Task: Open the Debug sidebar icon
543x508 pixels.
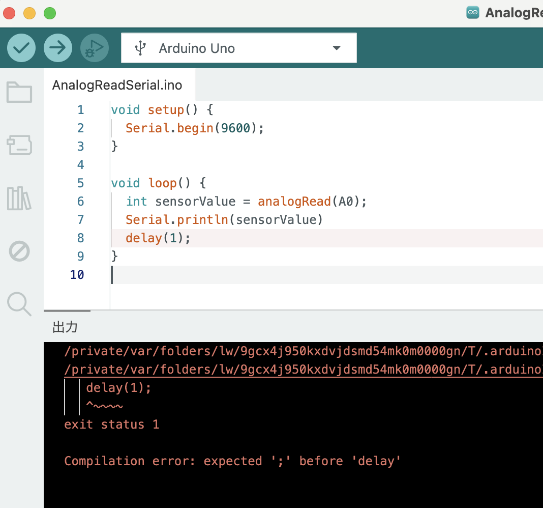Action: coord(19,251)
